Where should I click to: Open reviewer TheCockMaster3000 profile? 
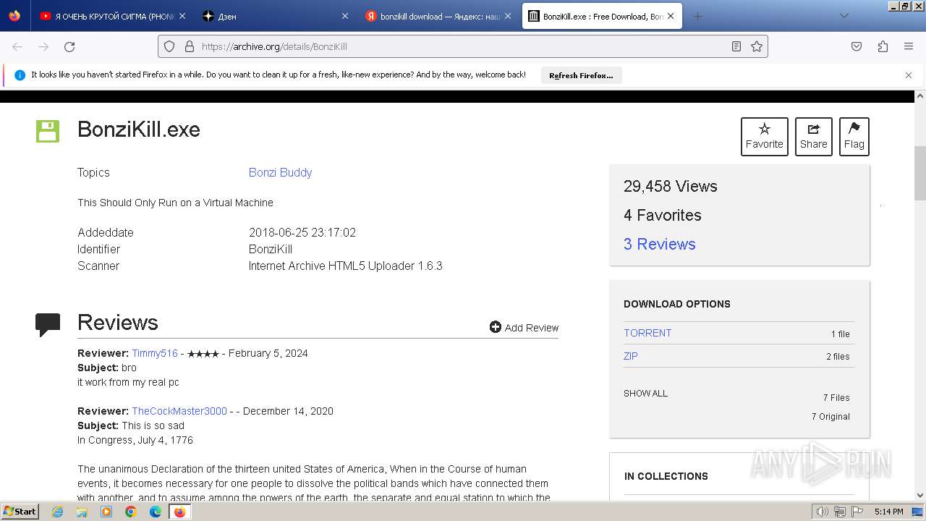coord(179,411)
